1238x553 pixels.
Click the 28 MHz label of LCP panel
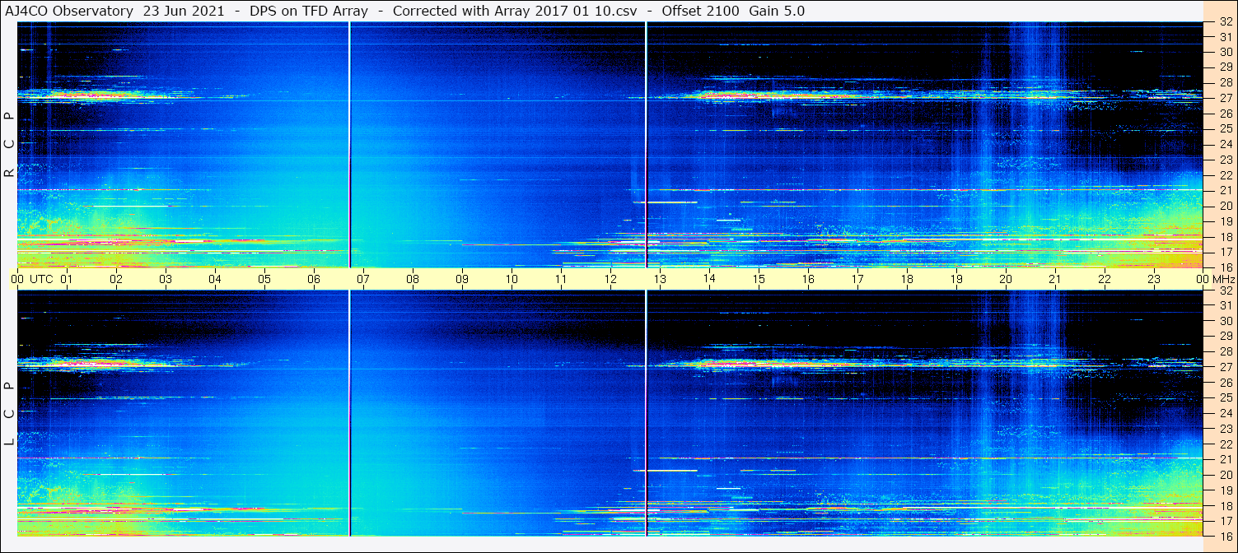pyautogui.click(x=1225, y=351)
